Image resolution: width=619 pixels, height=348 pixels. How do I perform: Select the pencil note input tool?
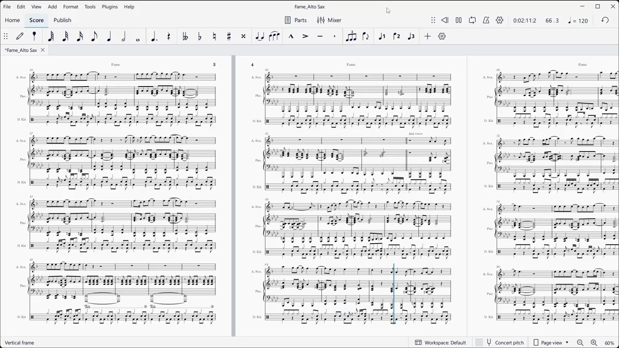pos(20,36)
